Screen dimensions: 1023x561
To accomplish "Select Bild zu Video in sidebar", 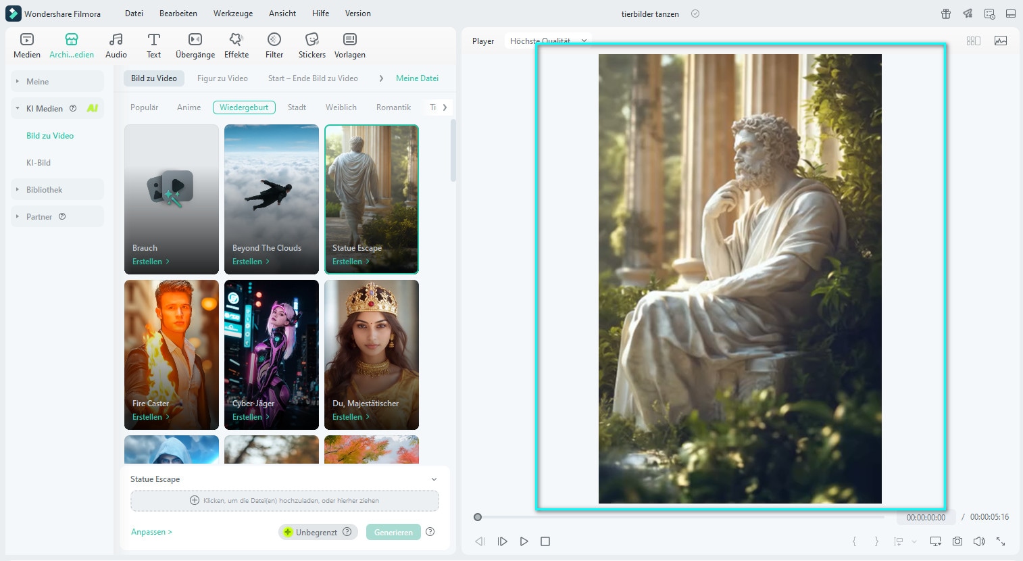I will click(50, 136).
